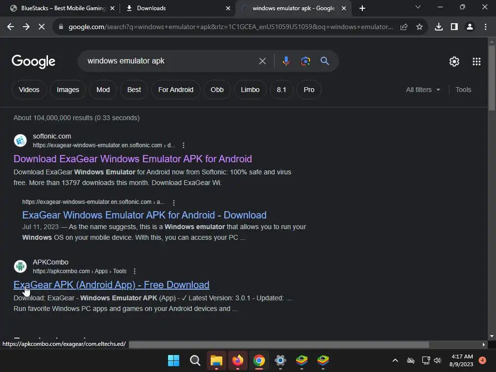The width and height of the screenshot is (496, 372).
Task: Open options for APKCombo result
Action: click(x=135, y=271)
